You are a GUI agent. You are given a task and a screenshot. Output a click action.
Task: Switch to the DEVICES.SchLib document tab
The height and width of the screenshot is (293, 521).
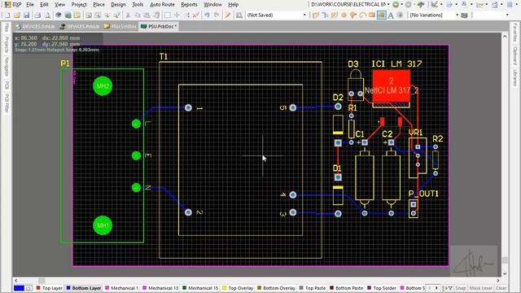tap(36, 26)
